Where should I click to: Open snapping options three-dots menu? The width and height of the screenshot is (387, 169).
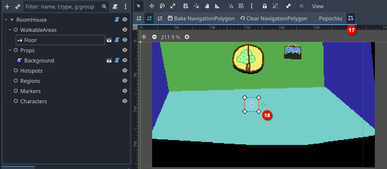point(252,6)
